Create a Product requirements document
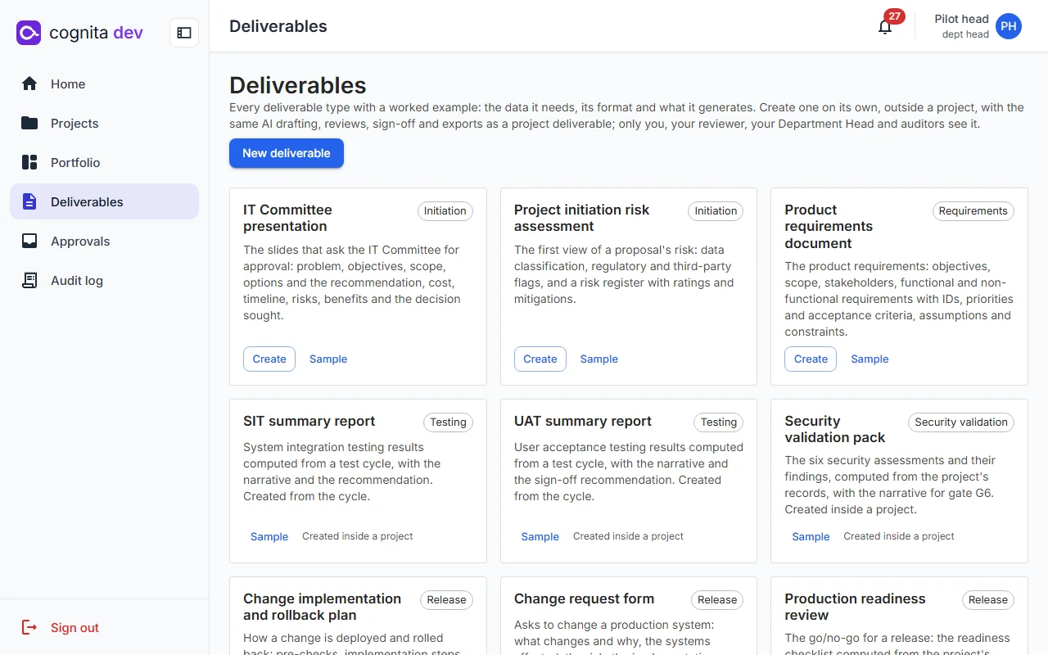Viewport: 1048px width, 655px height. tap(811, 359)
